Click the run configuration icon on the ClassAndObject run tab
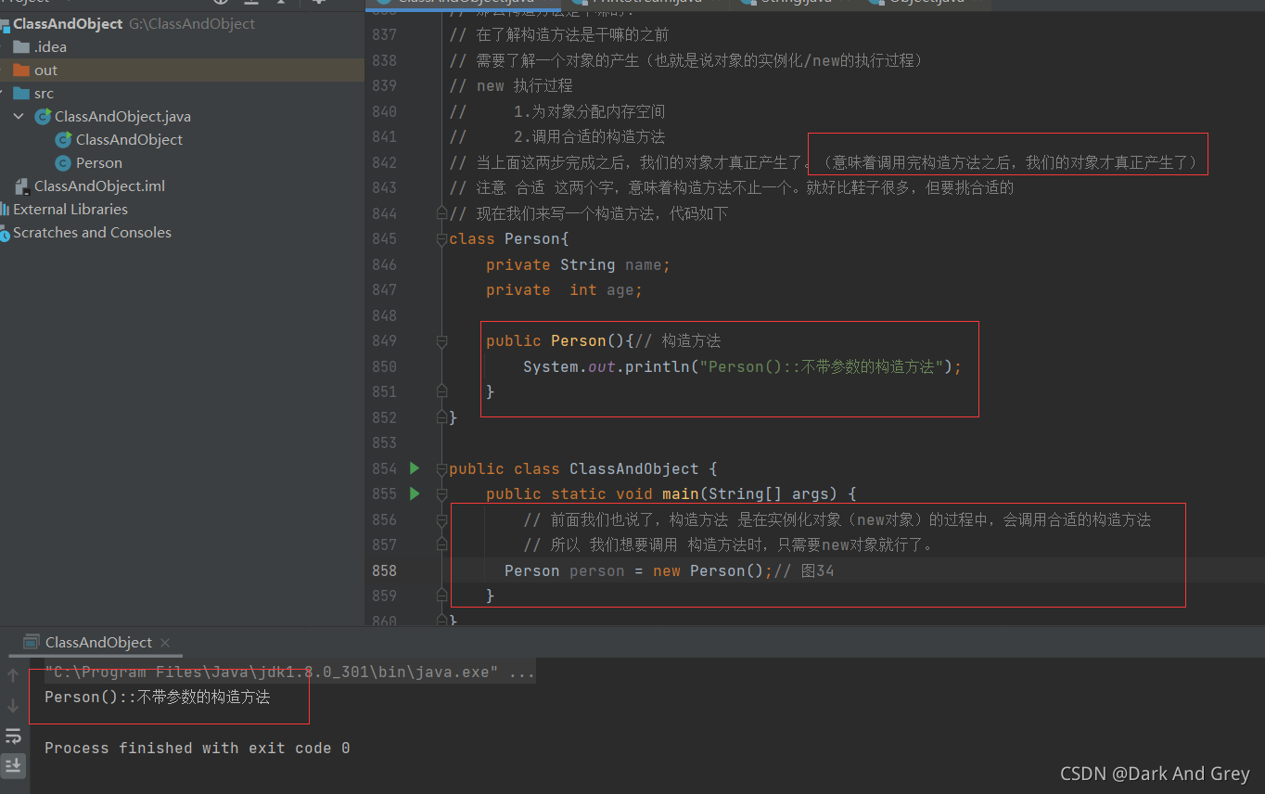The width and height of the screenshot is (1265, 794). (x=32, y=642)
